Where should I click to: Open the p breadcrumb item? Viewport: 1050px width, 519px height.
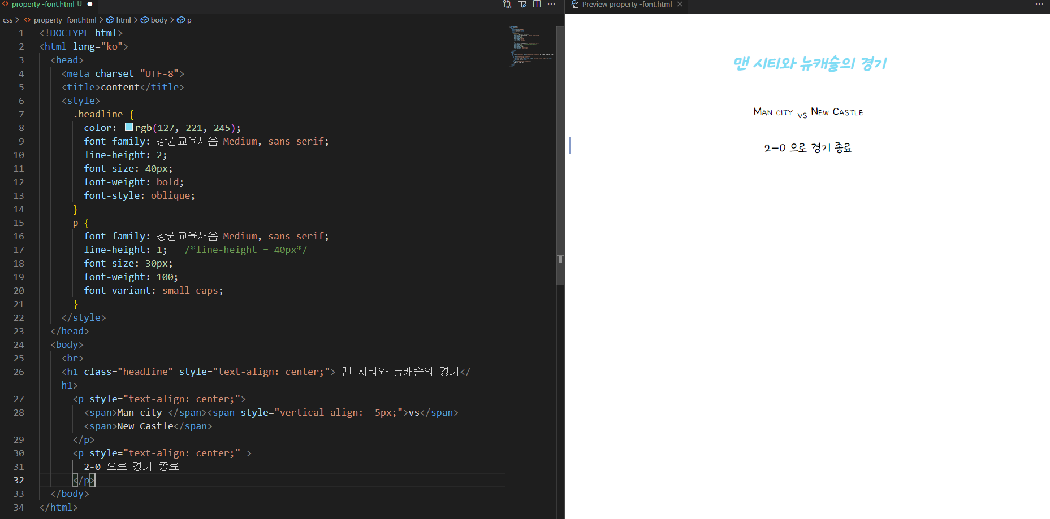(184, 20)
